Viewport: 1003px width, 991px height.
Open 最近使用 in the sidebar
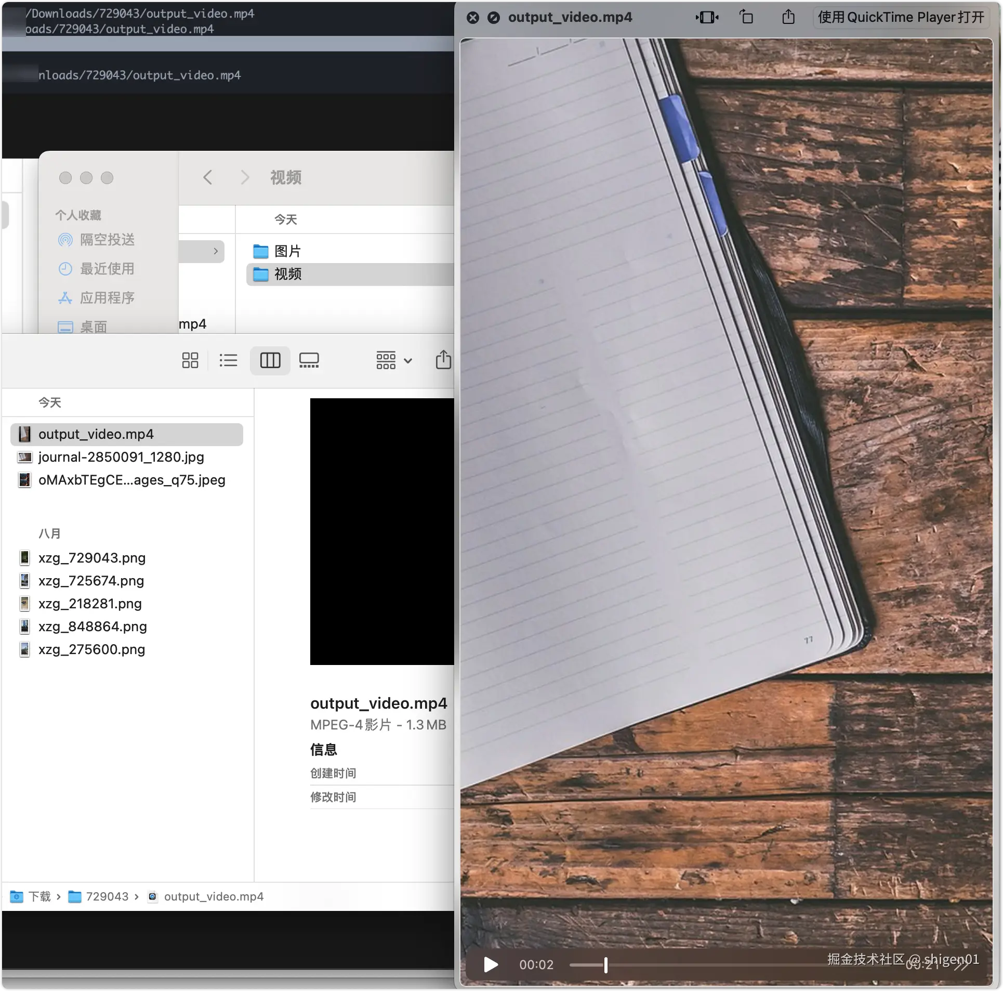coord(107,269)
